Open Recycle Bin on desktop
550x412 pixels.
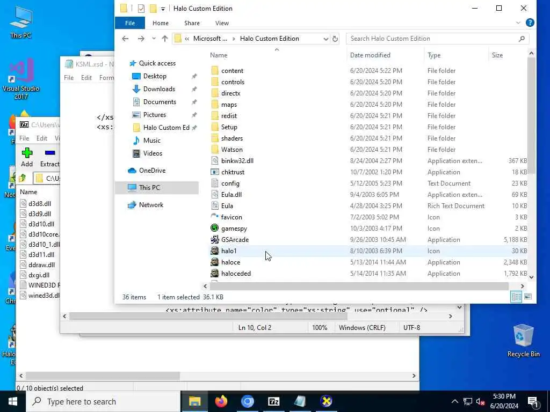523,341
